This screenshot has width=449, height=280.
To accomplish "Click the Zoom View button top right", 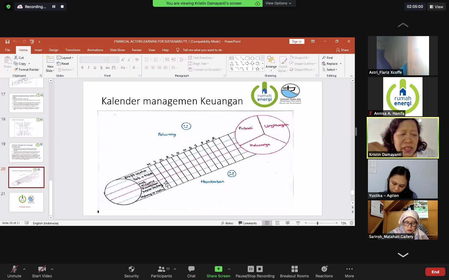I will pyautogui.click(x=436, y=7).
